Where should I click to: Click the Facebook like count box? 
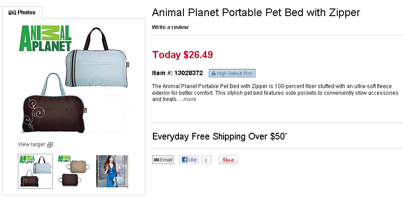(206, 160)
